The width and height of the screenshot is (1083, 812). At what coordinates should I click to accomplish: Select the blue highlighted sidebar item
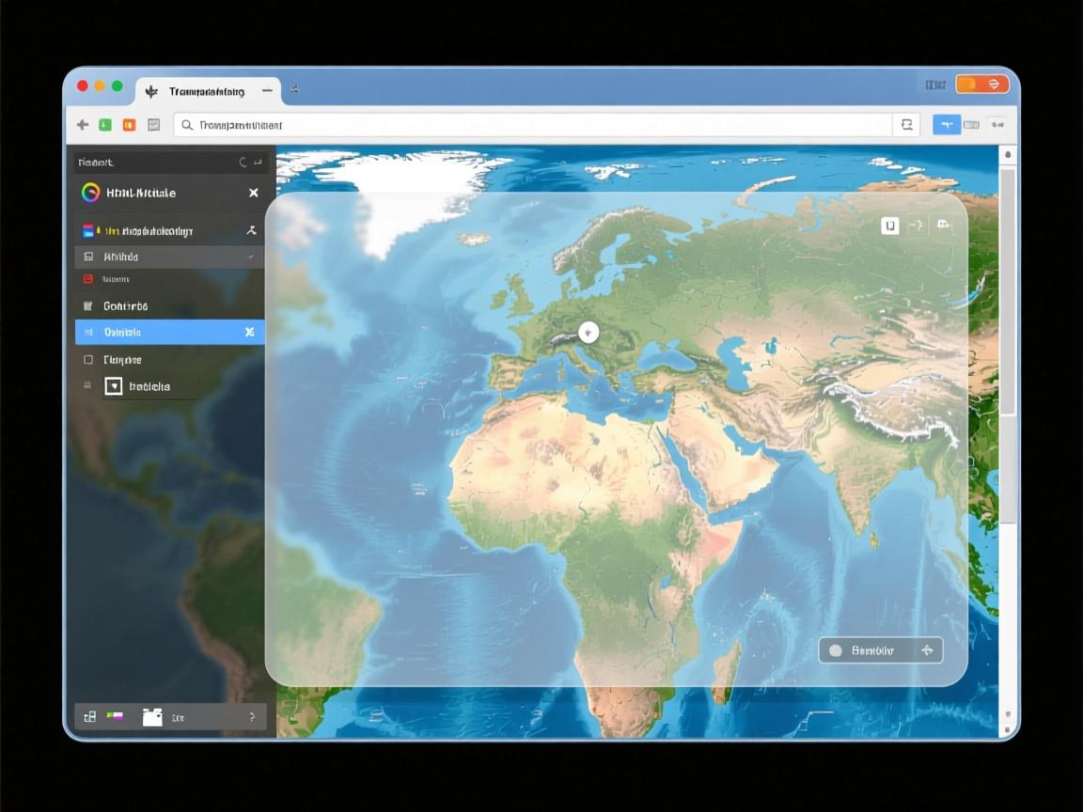click(169, 332)
